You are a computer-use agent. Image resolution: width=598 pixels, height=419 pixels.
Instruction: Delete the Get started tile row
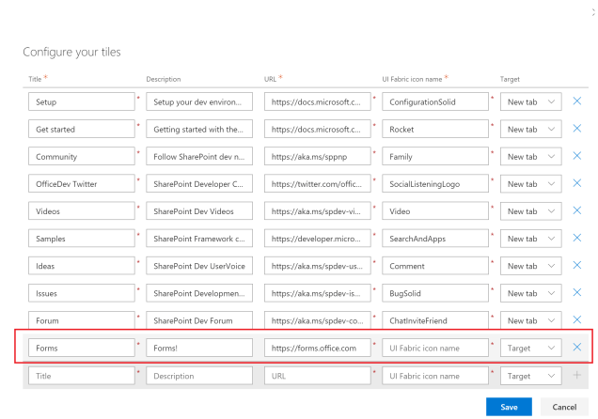[x=577, y=129]
